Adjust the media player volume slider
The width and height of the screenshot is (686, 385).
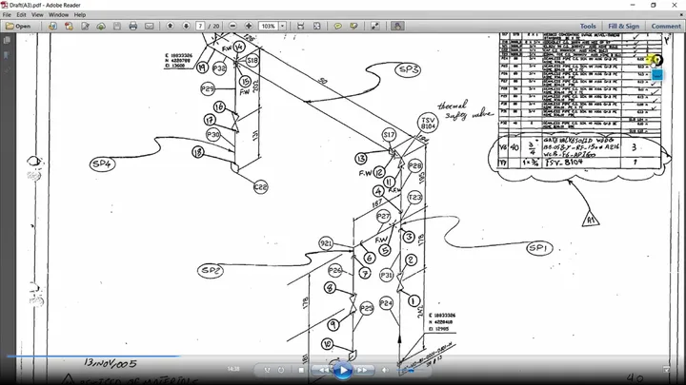pyautogui.click(x=409, y=370)
